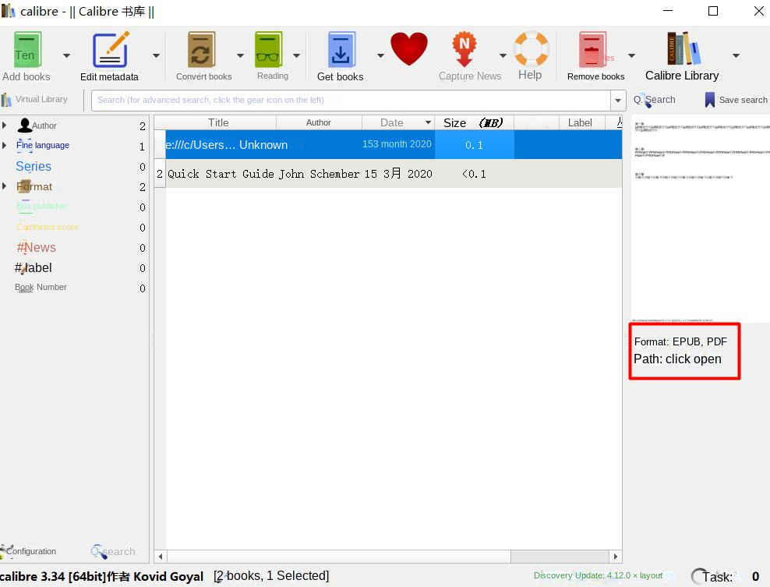Open the Calibre Library icon

click(682, 48)
